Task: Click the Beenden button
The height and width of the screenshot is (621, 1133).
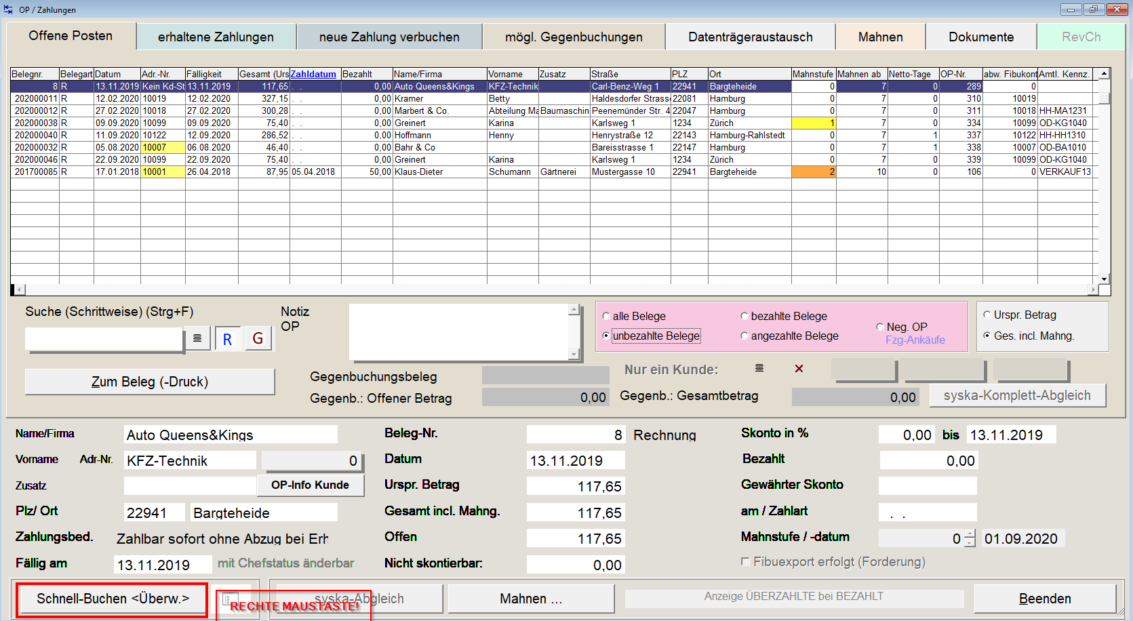Action: coord(1045,599)
